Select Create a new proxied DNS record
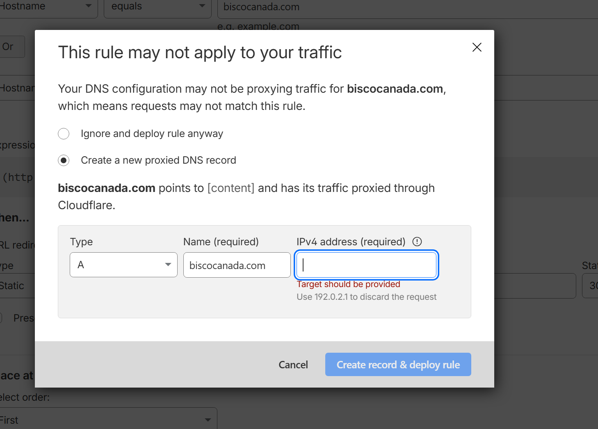598x429 pixels. (64, 160)
